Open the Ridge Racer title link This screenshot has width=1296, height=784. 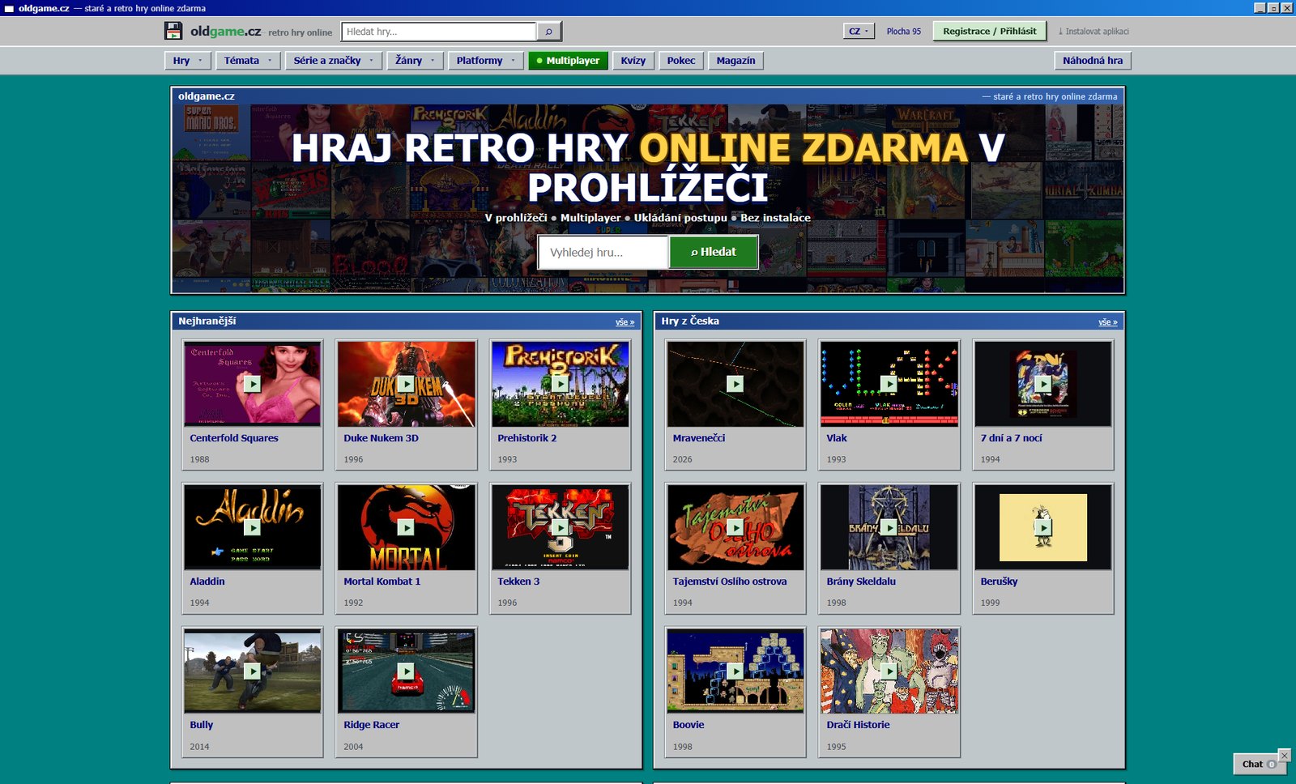371,725
